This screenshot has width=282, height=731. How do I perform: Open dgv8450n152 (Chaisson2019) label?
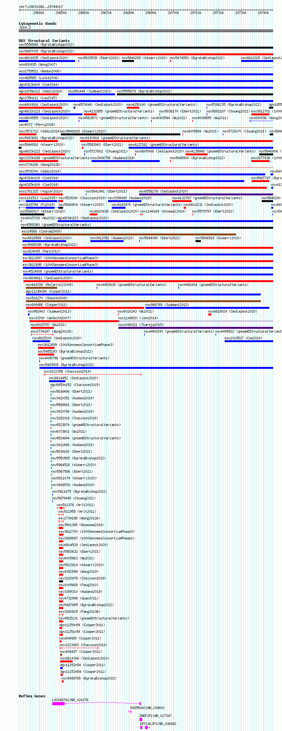pos(75,385)
